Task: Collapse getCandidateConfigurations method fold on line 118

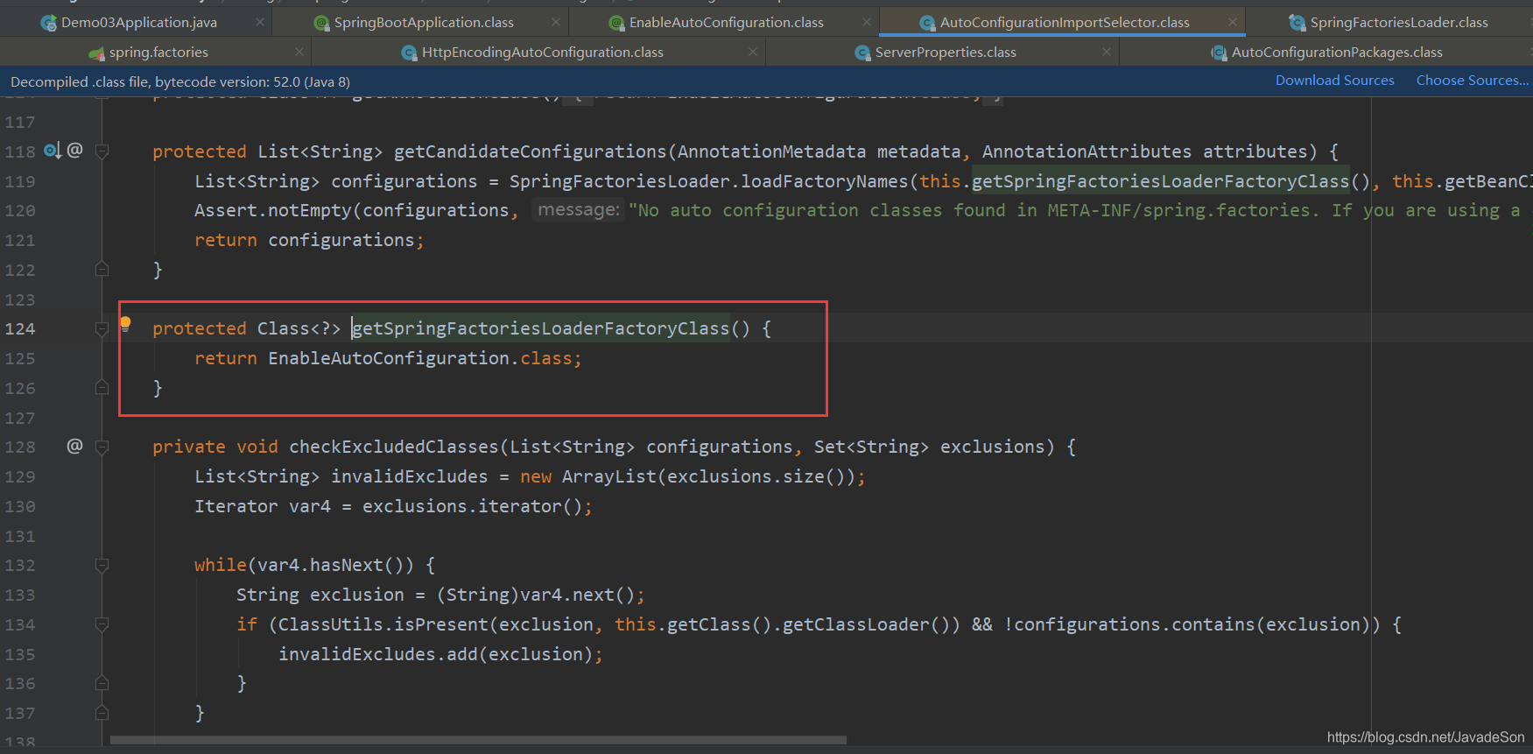Action: (102, 152)
